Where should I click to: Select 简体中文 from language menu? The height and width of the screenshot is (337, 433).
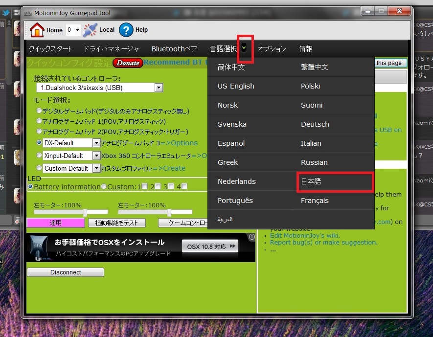pos(250,67)
